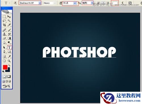Image resolution: width=142 pixels, height=104 pixels.
Task: Select the Zoom magnifier tool
Action: click(x=9, y=61)
